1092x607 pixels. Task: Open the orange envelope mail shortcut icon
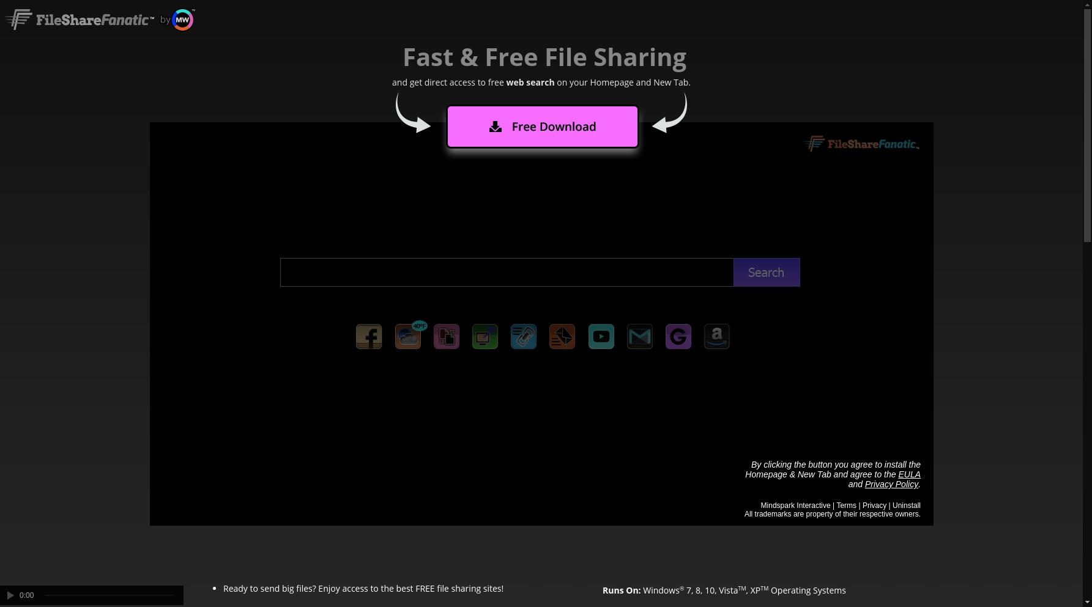(562, 337)
